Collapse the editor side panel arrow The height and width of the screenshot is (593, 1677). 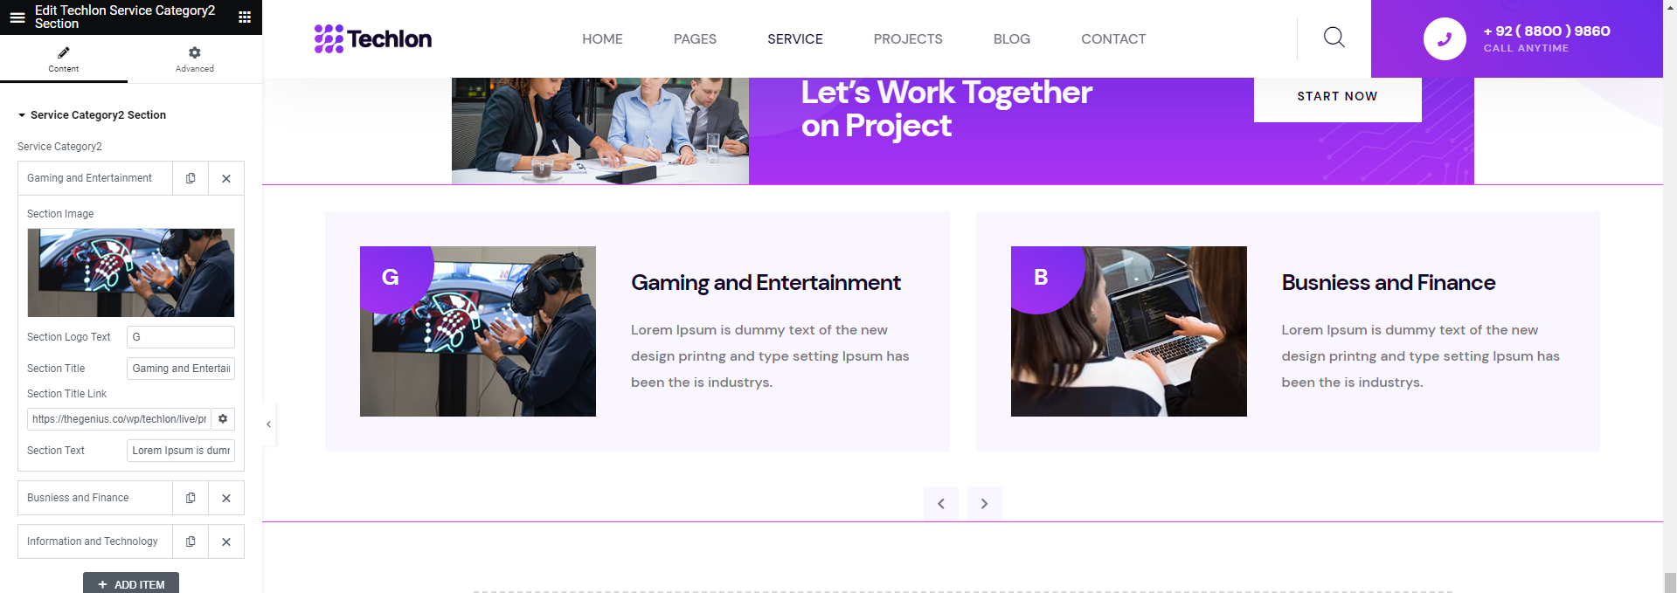[x=269, y=424]
